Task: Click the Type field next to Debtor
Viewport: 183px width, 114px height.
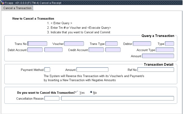Action: (x=170, y=44)
